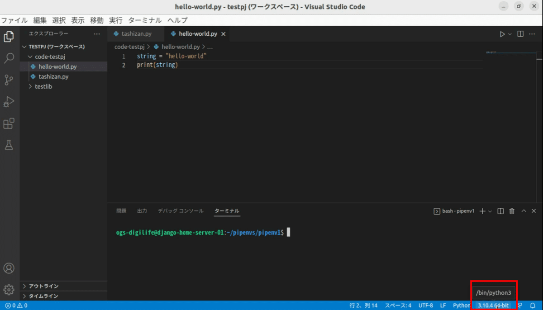Open editor more actions ellipsis

click(x=533, y=34)
